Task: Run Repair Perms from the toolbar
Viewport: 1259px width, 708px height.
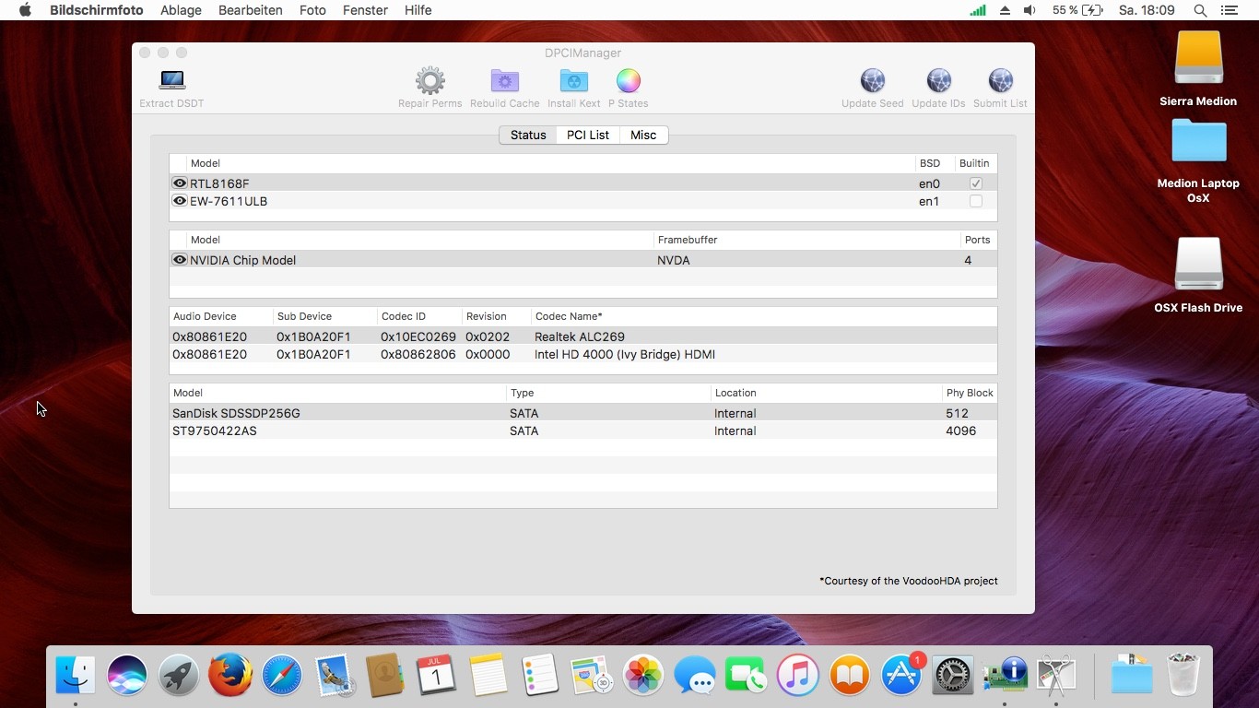Action: [429, 81]
